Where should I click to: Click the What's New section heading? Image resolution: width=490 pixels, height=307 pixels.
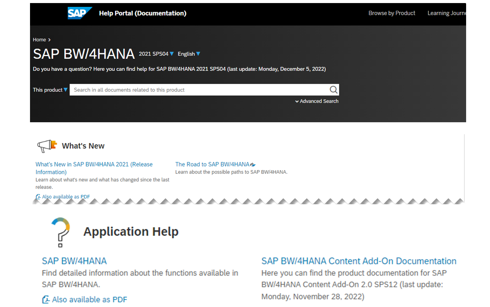(x=83, y=146)
